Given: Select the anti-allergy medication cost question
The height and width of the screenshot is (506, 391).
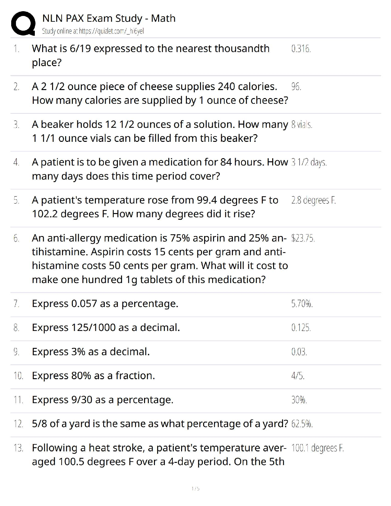Looking at the screenshot, I should (160, 258).
